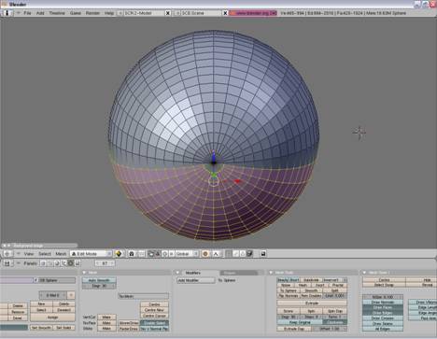The image size is (437, 339).
Task: Collapse the Mesh Tools 1 panel triangle
Action: point(364,273)
